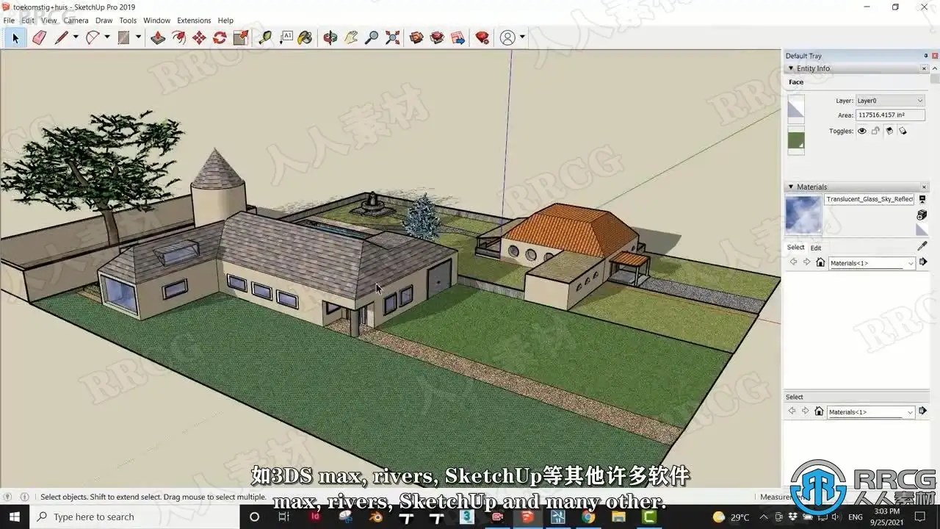
Task: Open the Layer0 layer dropdown
Action: point(890,101)
